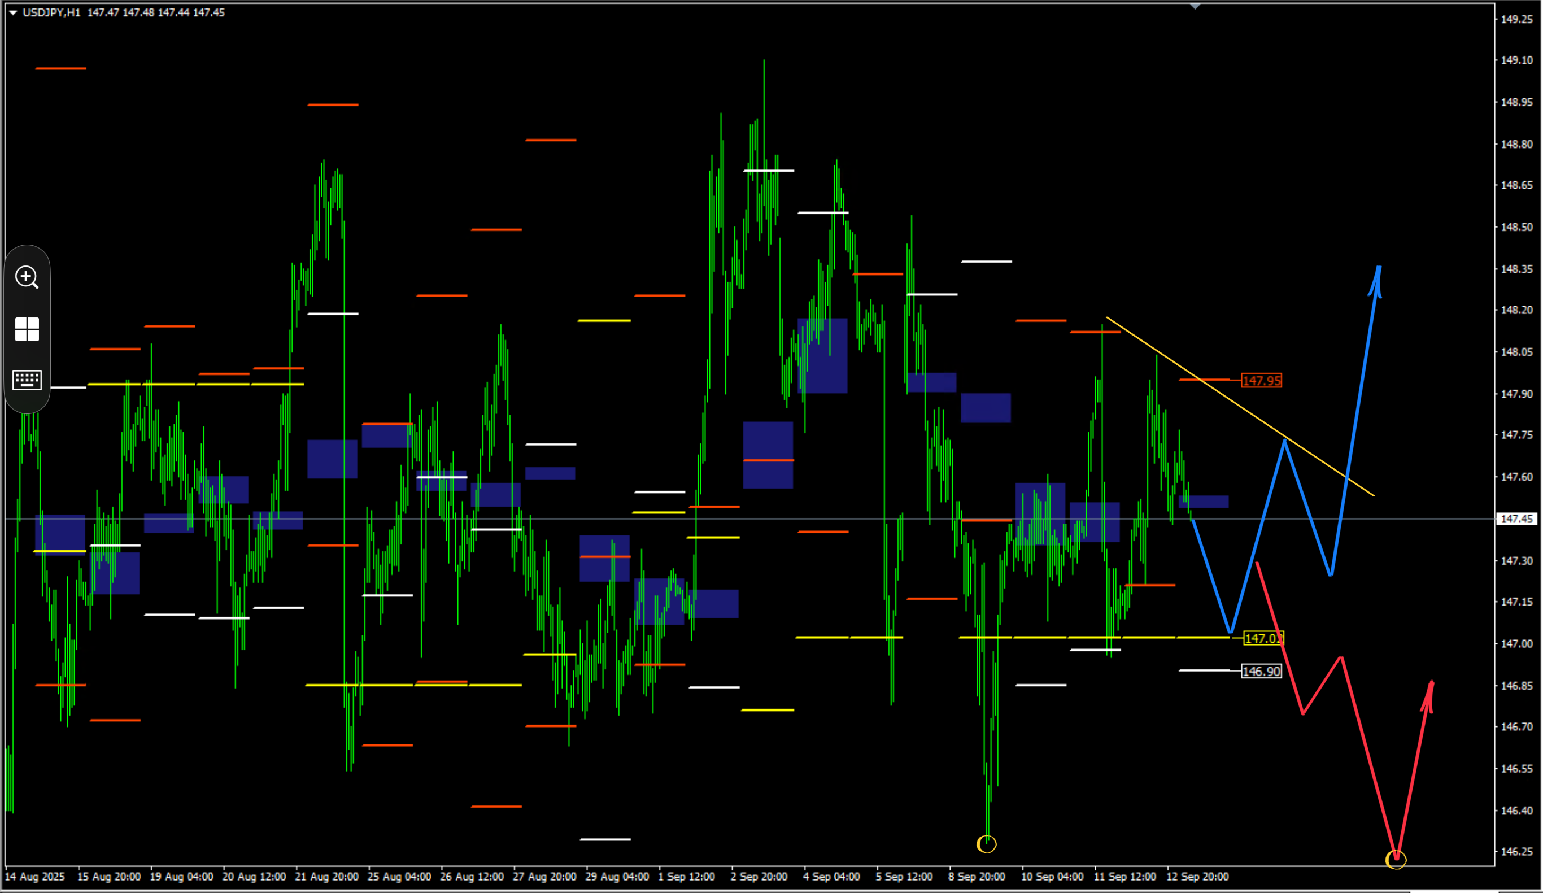Click the white 146.90 price label
The height and width of the screenshot is (893, 1543).
(x=1261, y=671)
